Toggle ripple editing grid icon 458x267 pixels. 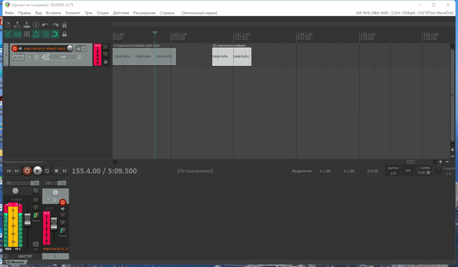(27, 34)
